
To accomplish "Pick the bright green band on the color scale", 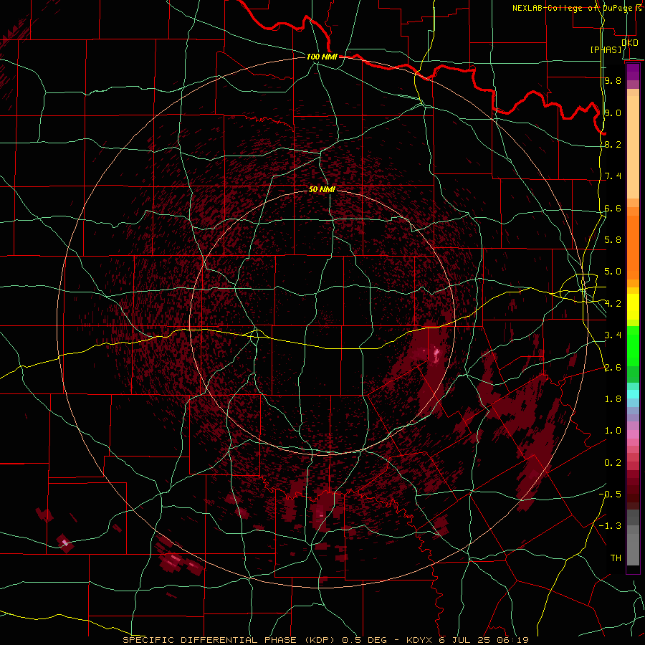I will pyautogui.click(x=633, y=346).
